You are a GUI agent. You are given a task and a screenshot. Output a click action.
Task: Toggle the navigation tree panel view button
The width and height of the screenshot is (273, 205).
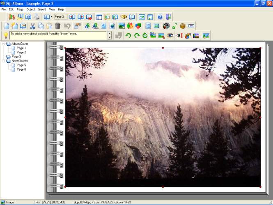99,17
